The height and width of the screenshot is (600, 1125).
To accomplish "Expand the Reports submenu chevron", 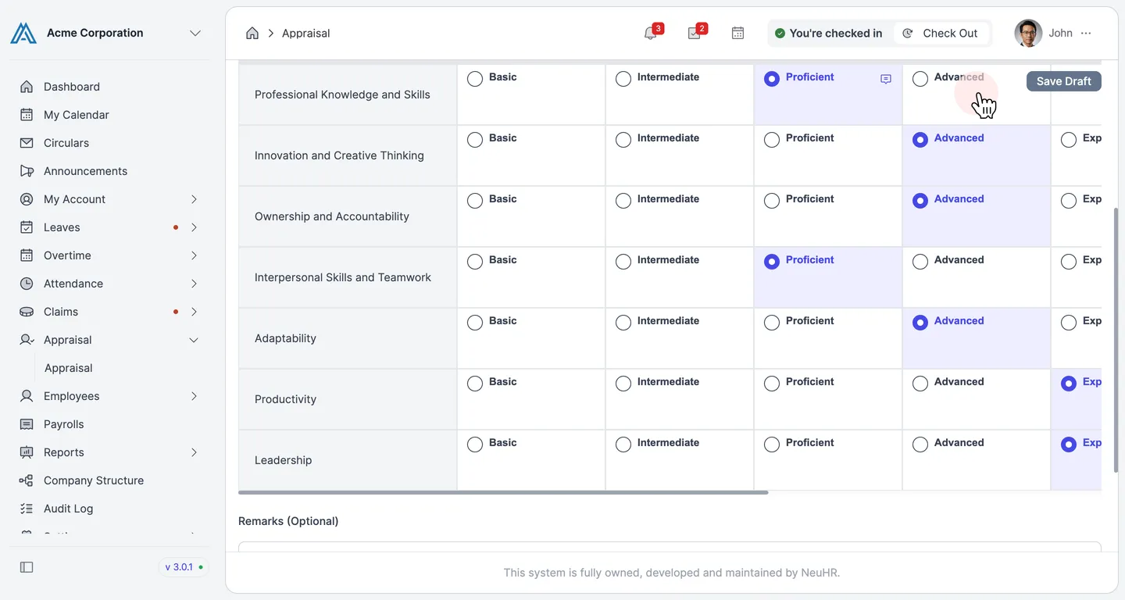I will 194,452.
